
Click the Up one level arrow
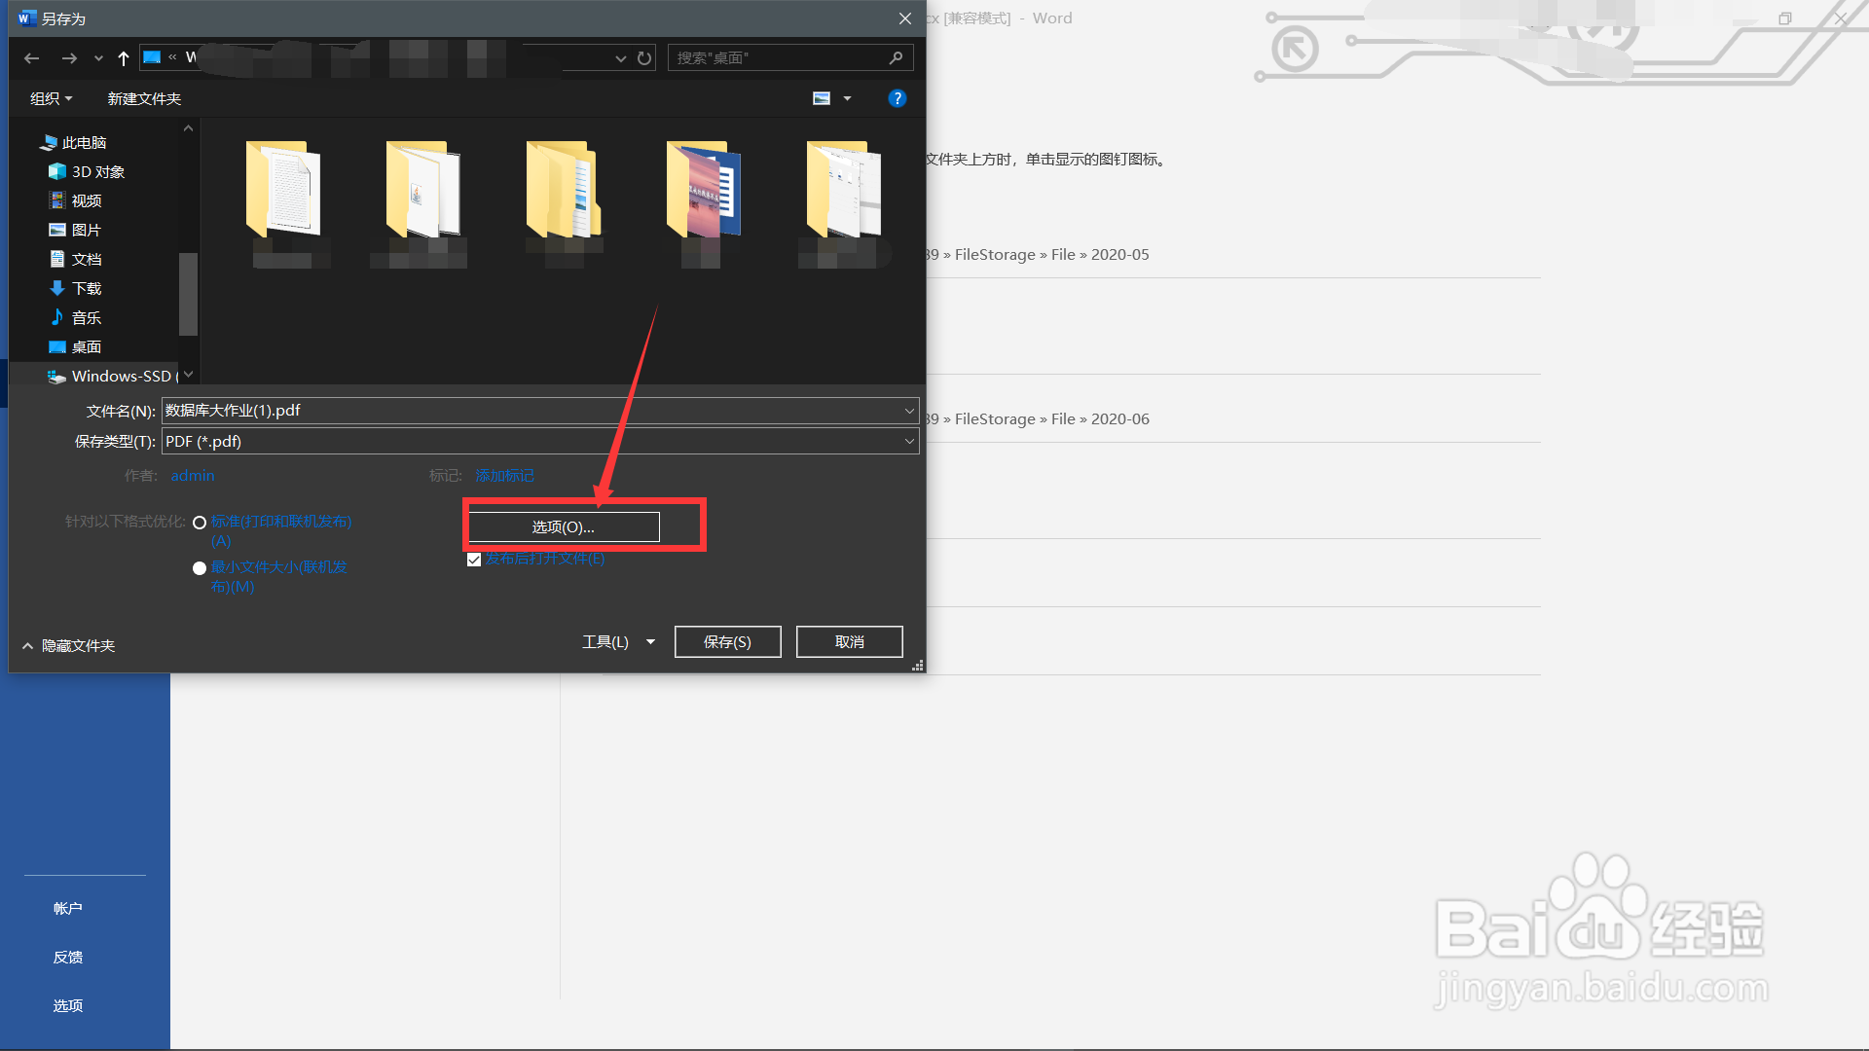124,58
